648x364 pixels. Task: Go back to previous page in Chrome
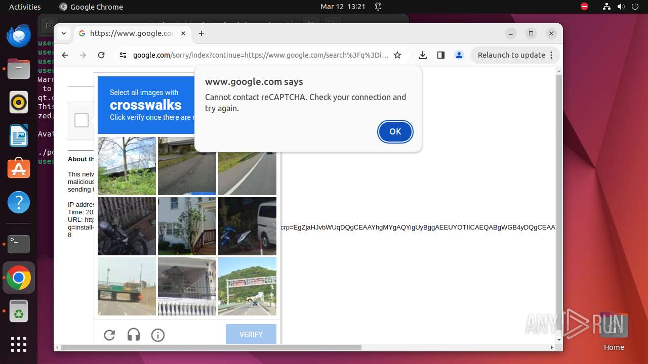pos(65,55)
